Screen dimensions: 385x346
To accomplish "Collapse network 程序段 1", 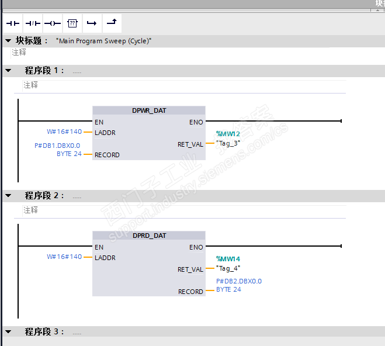I will (8, 71).
